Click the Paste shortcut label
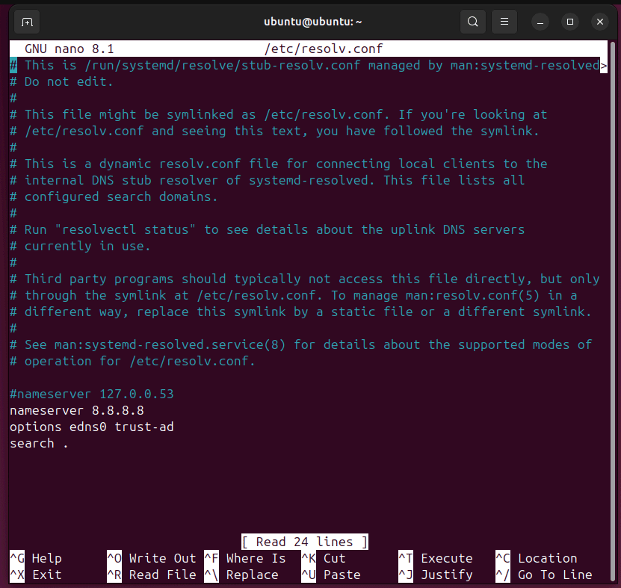Screen dimensions: 621x588 (342, 575)
